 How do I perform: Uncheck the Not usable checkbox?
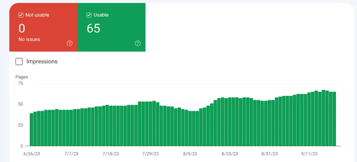pos(21,15)
